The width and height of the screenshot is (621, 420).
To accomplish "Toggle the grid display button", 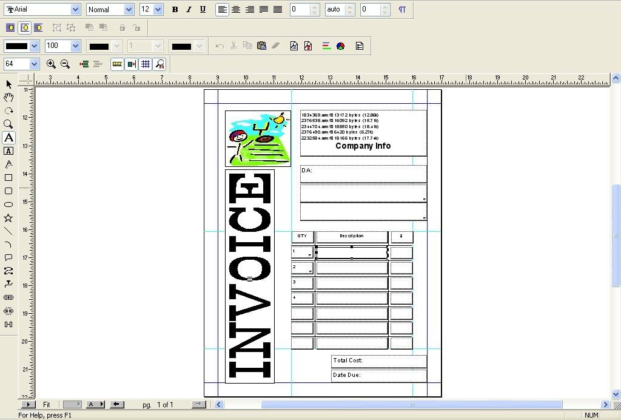I will (x=146, y=64).
